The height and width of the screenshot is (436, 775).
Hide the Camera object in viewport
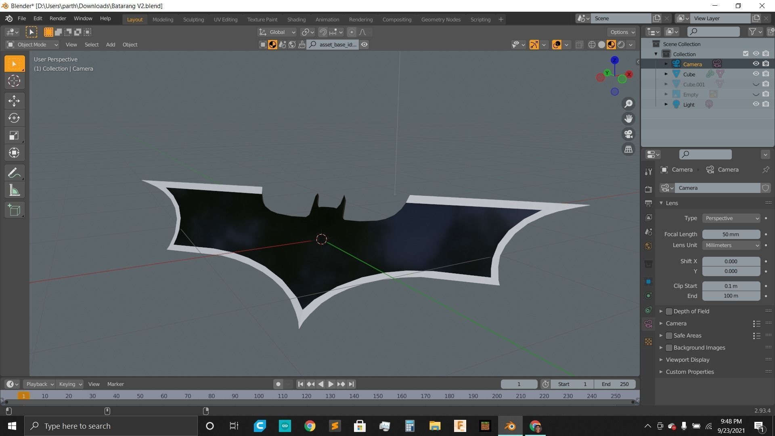(756, 64)
